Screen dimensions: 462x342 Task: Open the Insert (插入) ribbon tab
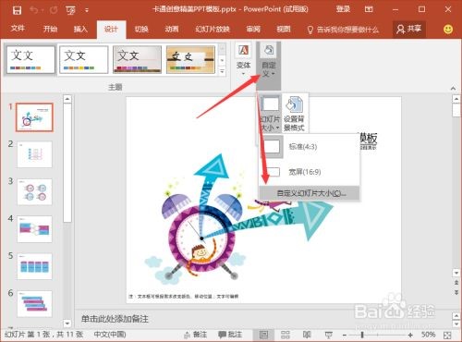tap(80, 30)
